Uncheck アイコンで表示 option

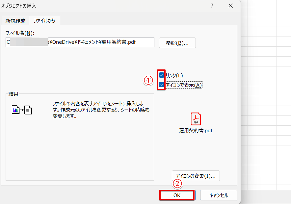click(161, 85)
